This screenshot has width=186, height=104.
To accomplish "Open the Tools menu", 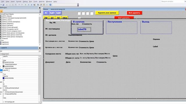I will 35,1.
